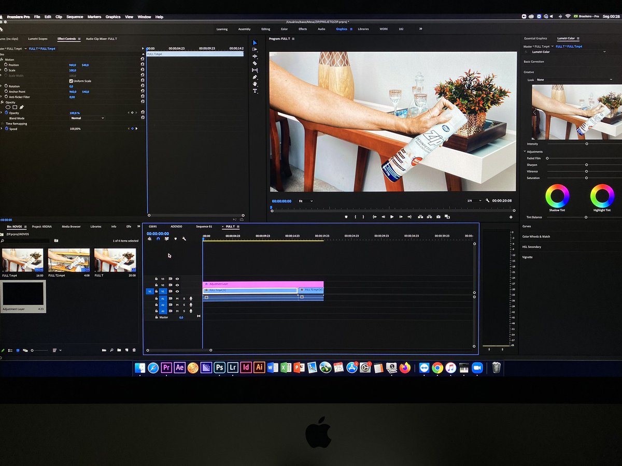Show more workspaces chevron

tap(420, 29)
